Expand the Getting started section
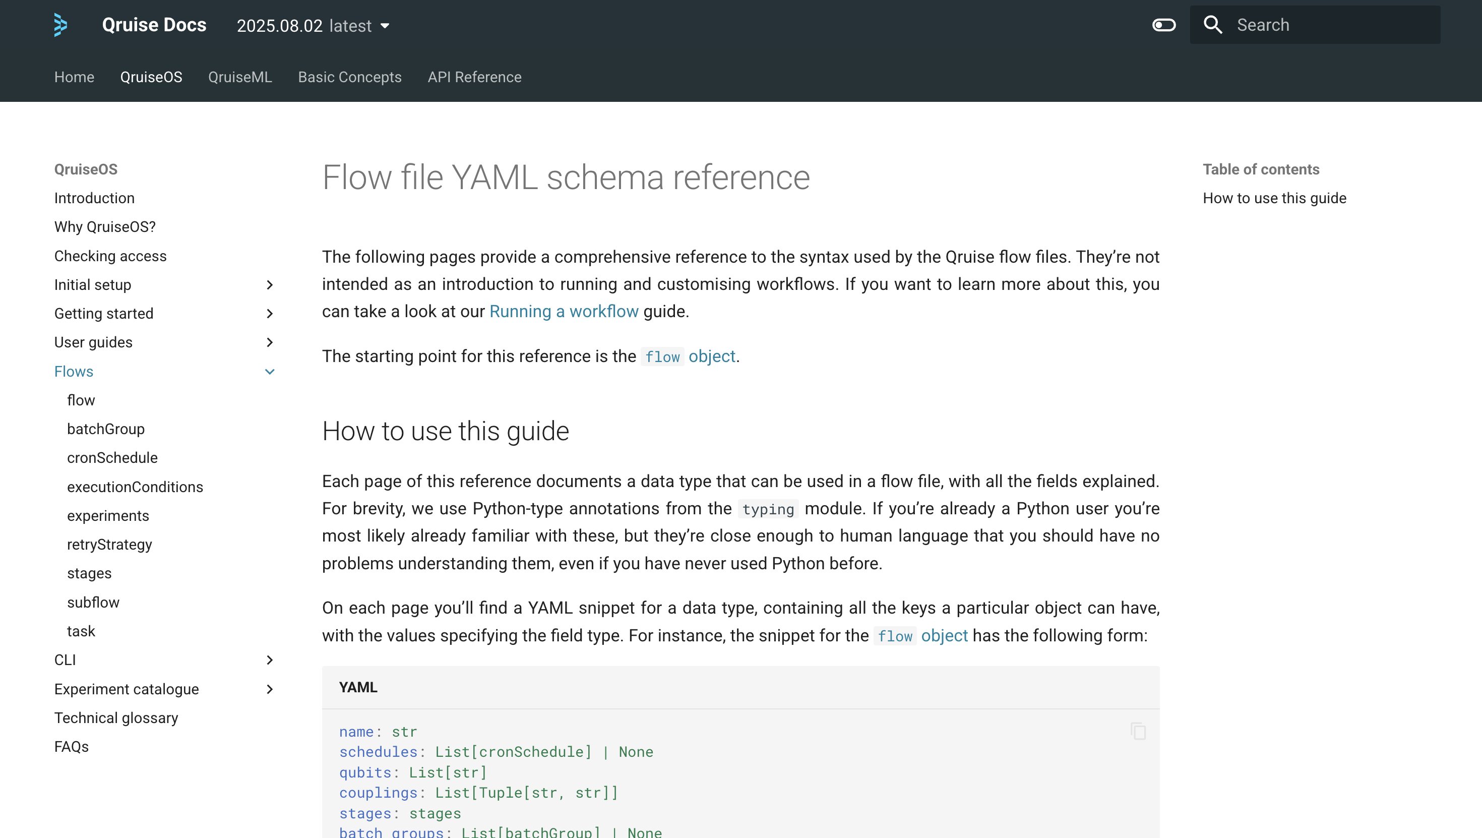The height and width of the screenshot is (838, 1482). (x=269, y=314)
